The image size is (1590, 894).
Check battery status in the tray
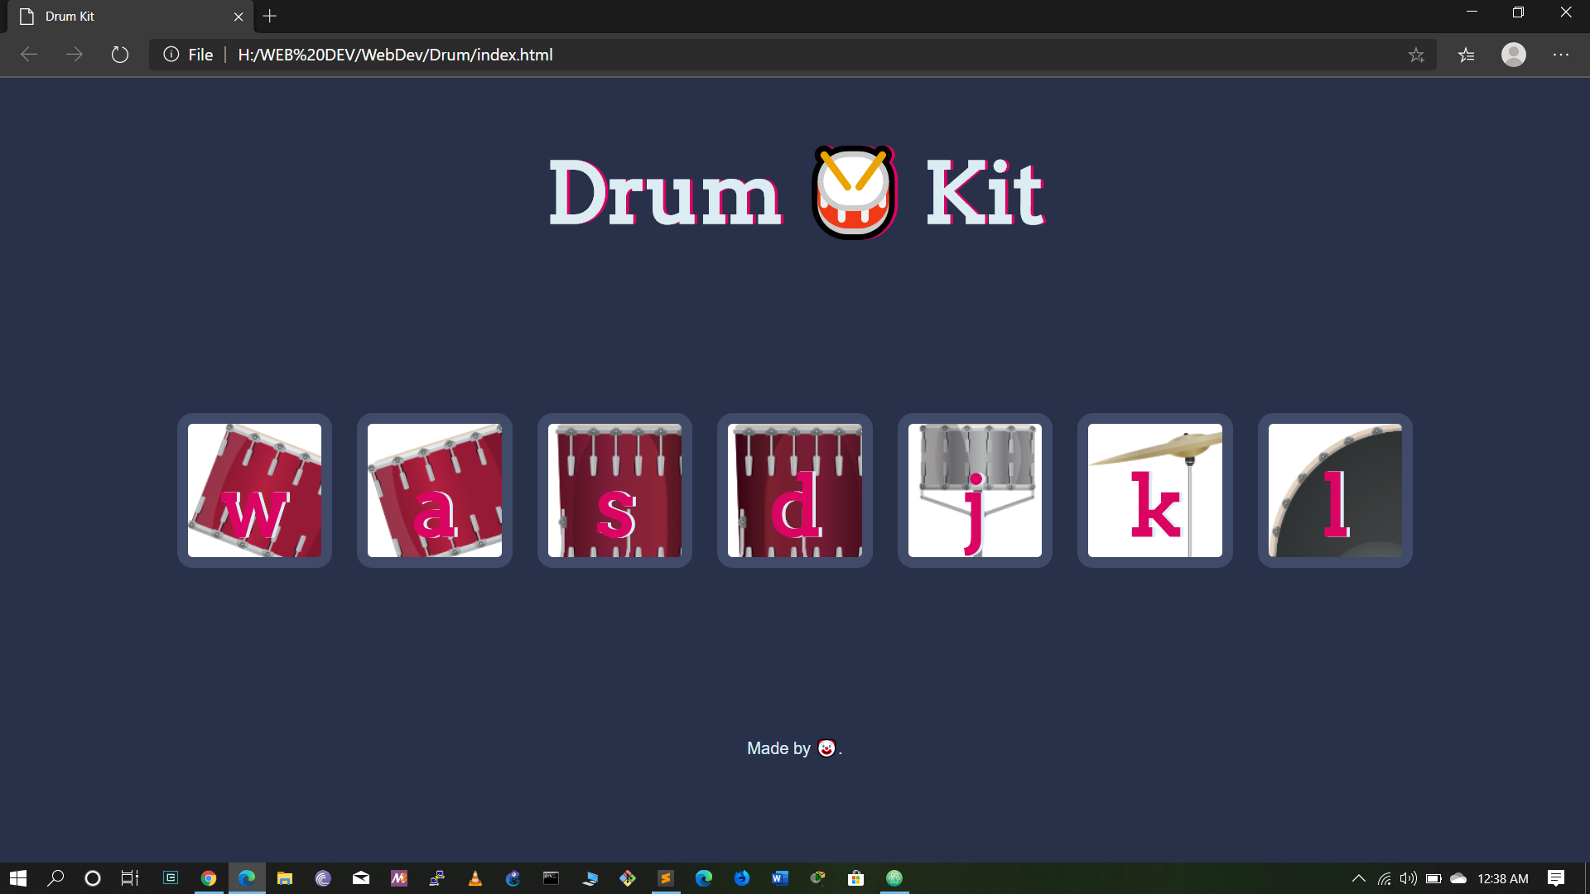pos(1433,878)
